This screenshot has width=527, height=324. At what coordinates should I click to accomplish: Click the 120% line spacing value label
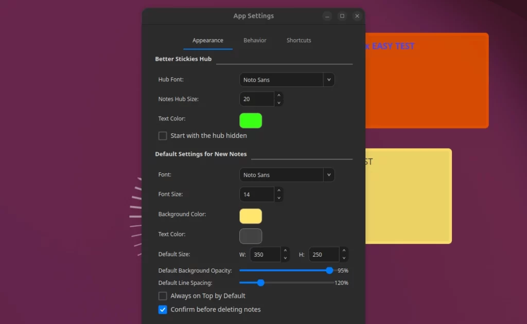342,283
